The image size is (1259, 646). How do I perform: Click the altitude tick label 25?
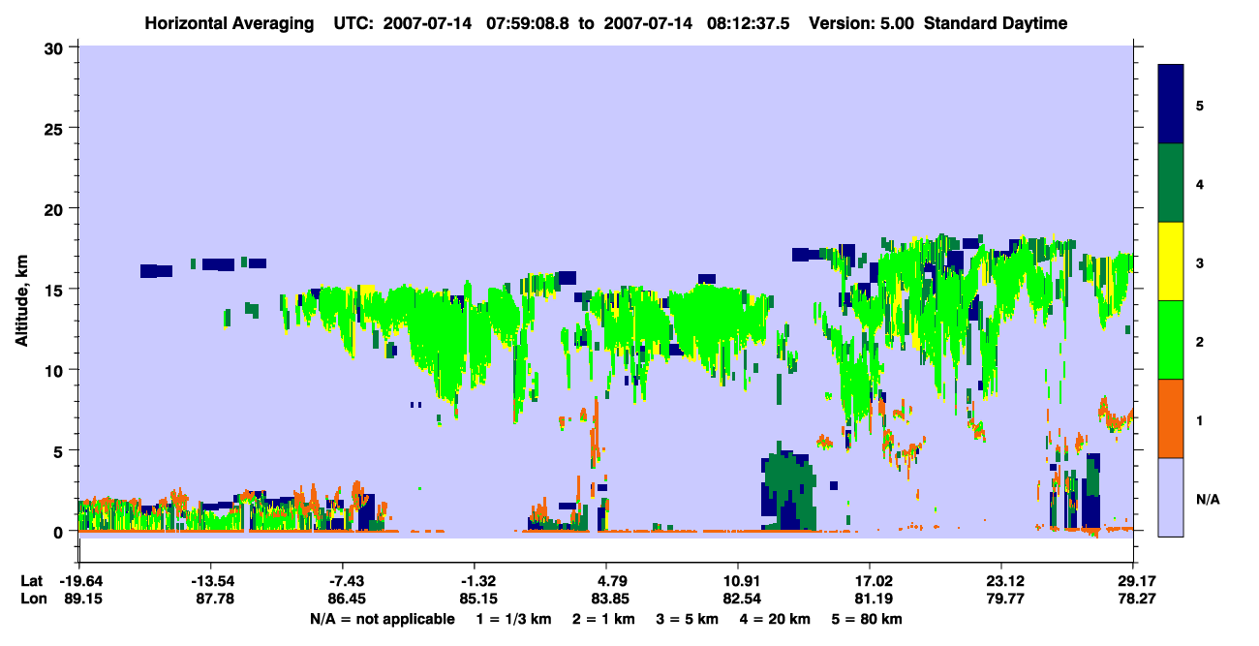pos(56,128)
